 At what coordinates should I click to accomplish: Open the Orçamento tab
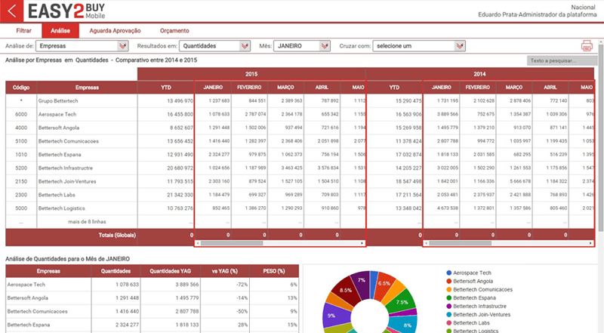(x=174, y=31)
